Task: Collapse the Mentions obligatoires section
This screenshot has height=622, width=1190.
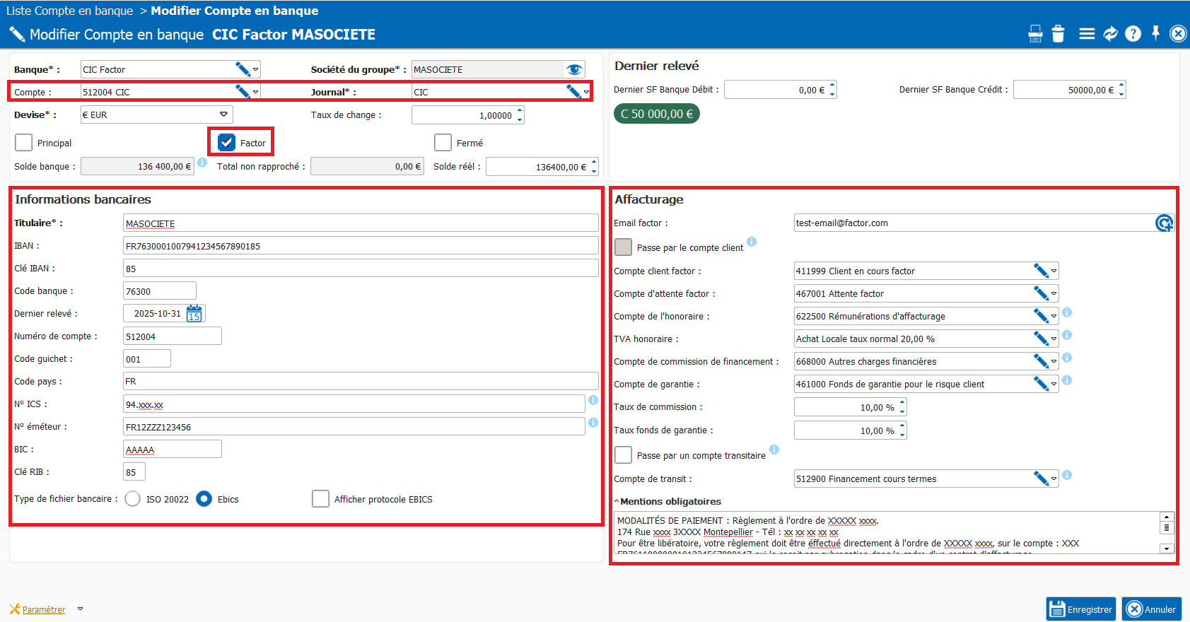Action: [617, 502]
